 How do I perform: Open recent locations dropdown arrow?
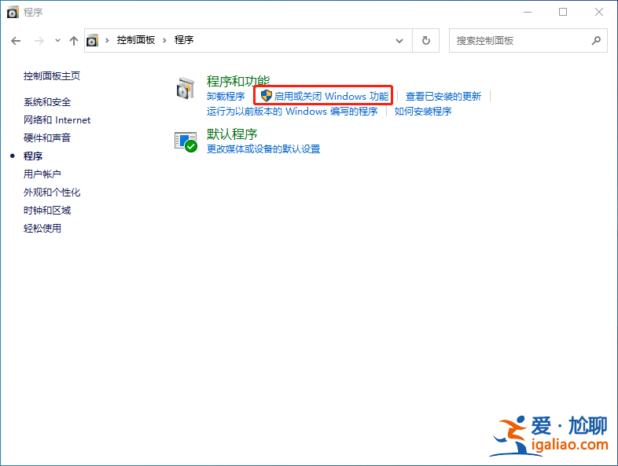tap(57, 41)
